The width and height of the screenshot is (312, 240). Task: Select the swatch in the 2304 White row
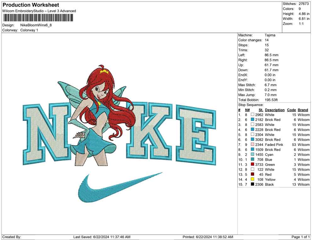click(252, 134)
